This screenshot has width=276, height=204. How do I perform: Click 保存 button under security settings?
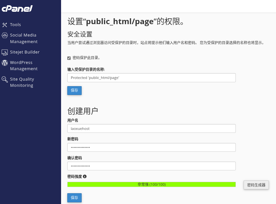pos(74,90)
